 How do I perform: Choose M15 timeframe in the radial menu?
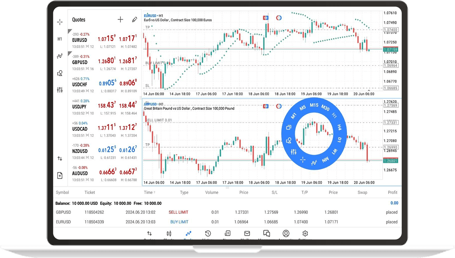[x=314, y=105]
